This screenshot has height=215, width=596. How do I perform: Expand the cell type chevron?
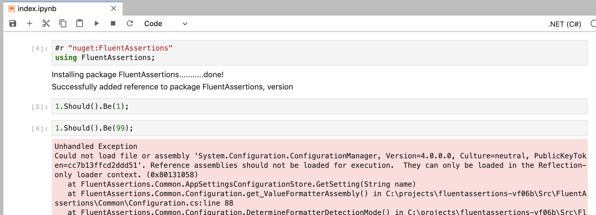(185, 24)
